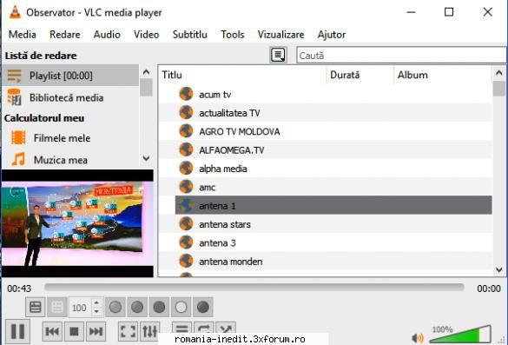Screen dimensions: 508x345
Task: Toggle random shuffle playback button
Action: point(226,328)
